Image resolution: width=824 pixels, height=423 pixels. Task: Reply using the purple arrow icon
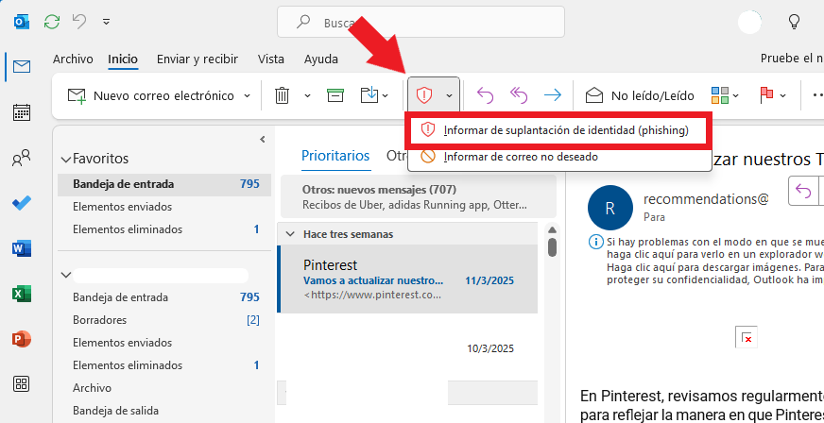coord(485,95)
